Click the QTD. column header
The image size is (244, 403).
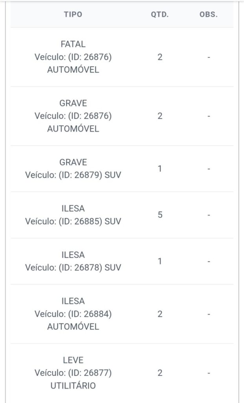(160, 15)
